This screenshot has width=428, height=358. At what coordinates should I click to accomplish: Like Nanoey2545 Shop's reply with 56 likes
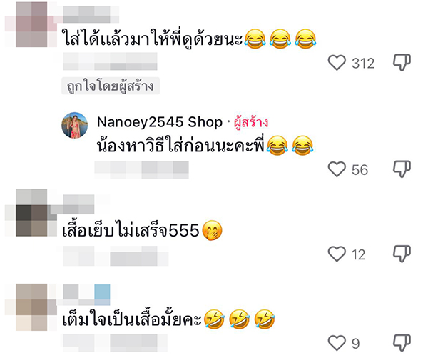coord(337,169)
